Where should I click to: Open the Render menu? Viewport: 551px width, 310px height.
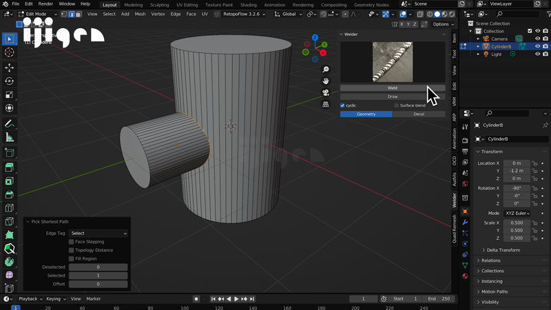45,4
